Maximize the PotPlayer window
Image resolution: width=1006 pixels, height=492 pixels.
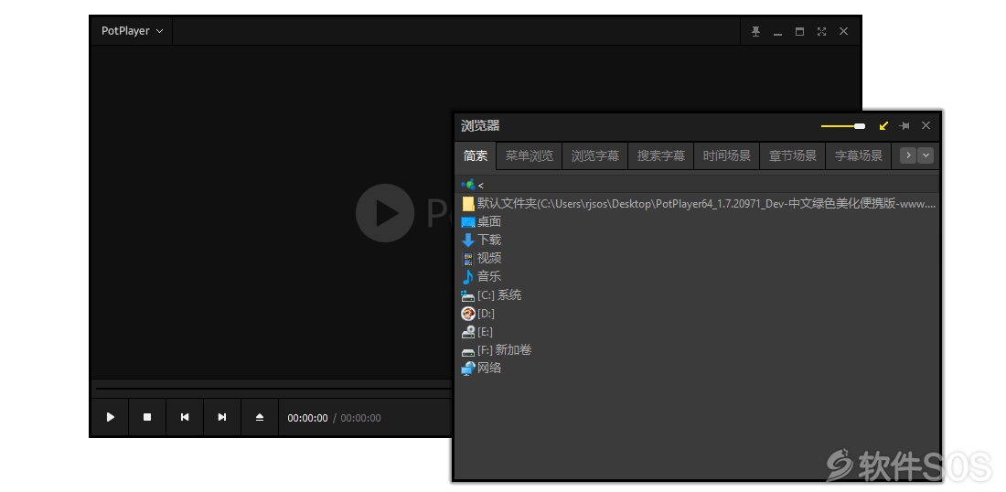click(799, 31)
